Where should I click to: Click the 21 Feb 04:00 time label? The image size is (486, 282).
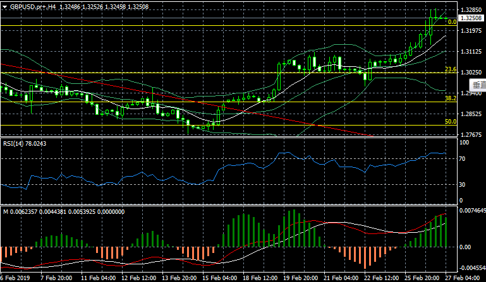[x=341, y=278]
